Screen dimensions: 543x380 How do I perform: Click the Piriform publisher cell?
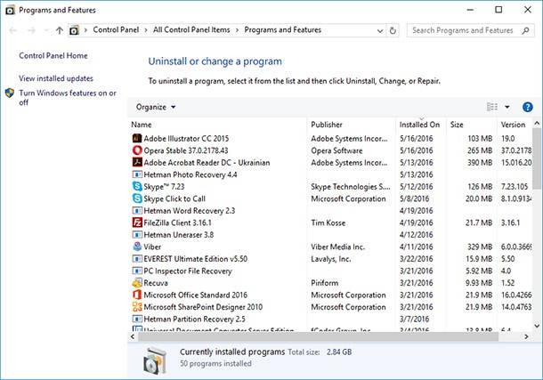point(325,283)
